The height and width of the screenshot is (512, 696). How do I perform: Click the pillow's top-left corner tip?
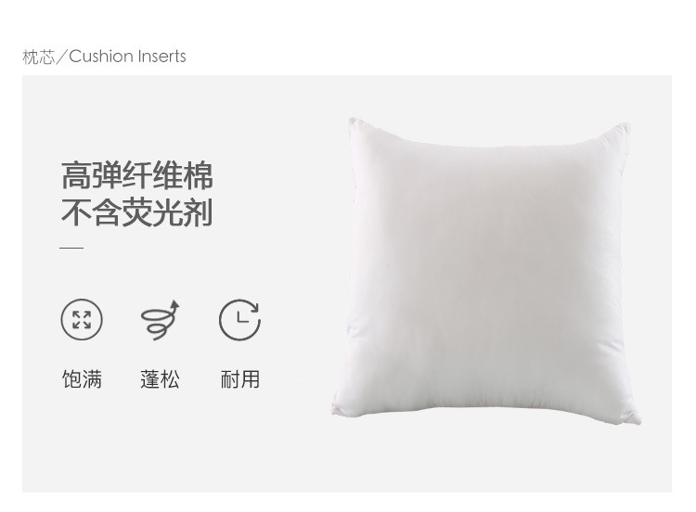(x=353, y=121)
